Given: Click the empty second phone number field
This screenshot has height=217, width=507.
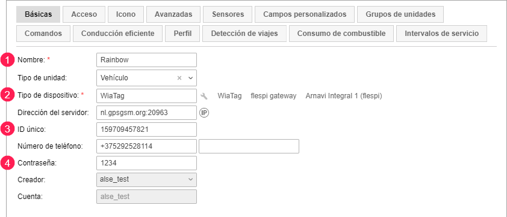Looking at the screenshot, I should 249,146.
